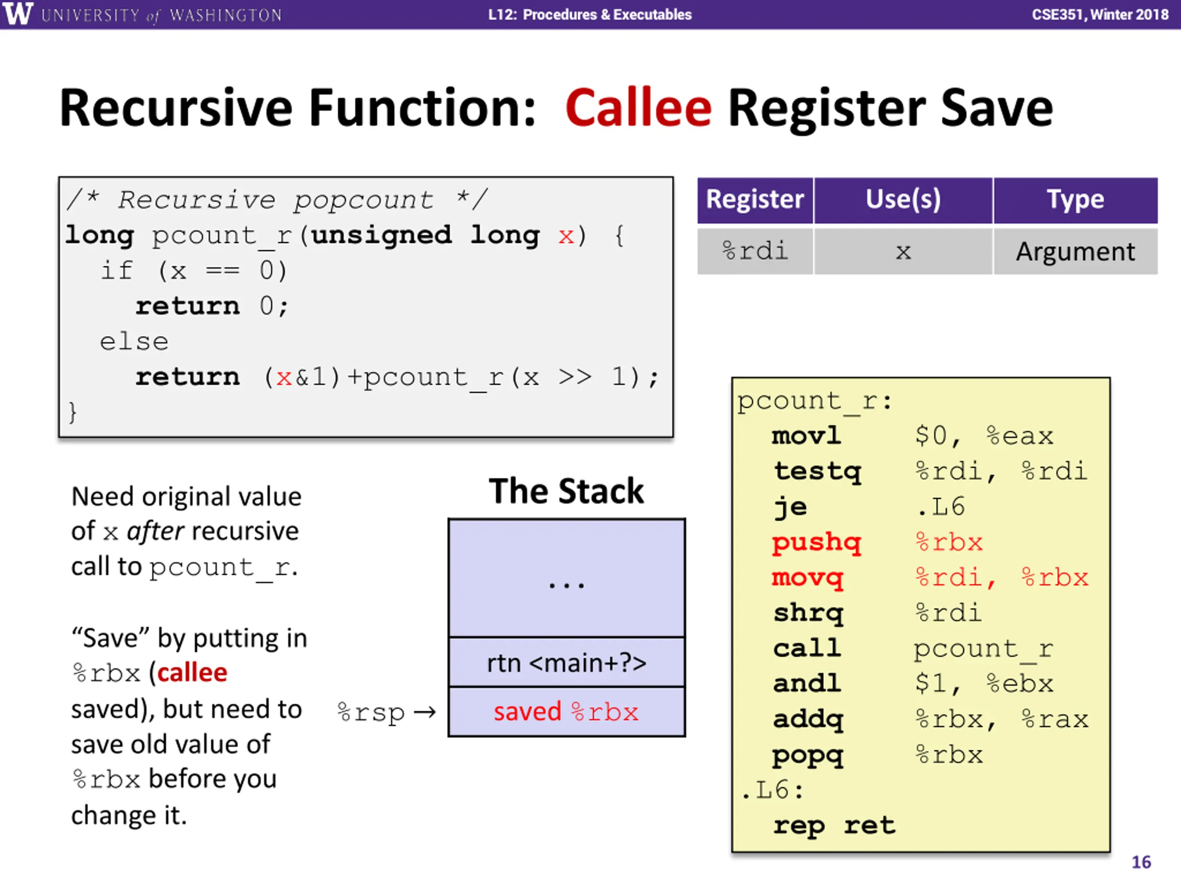Viewport: 1181px width, 885px height.
Task: Click the 'Use(s)' table column header
Action: [x=903, y=200]
